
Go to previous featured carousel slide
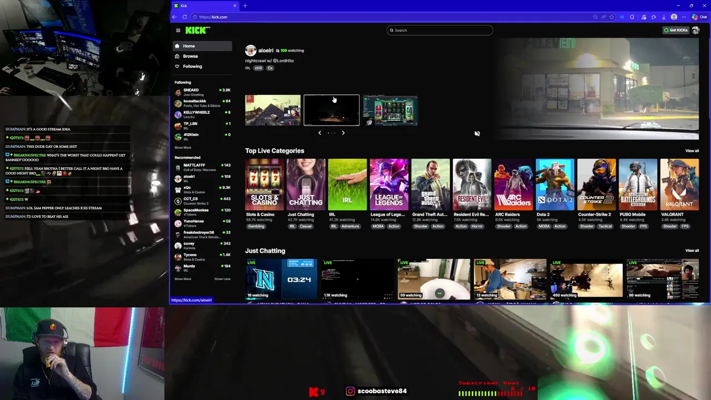(x=319, y=133)
